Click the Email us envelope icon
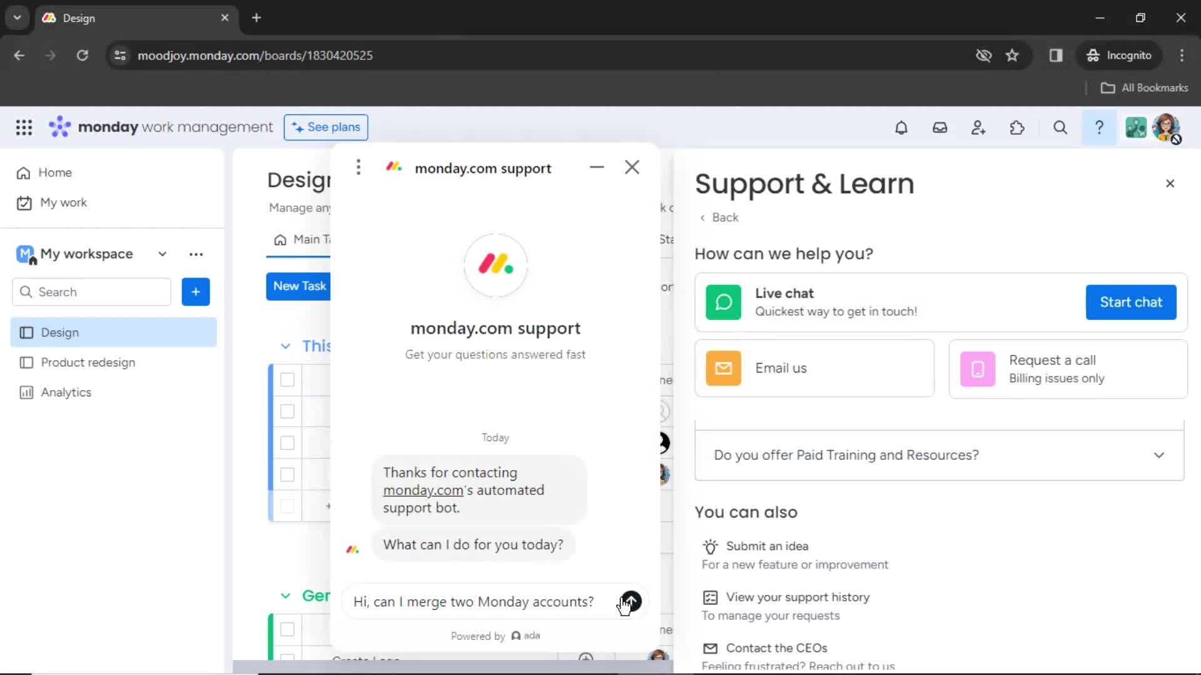 click(723, 368)
